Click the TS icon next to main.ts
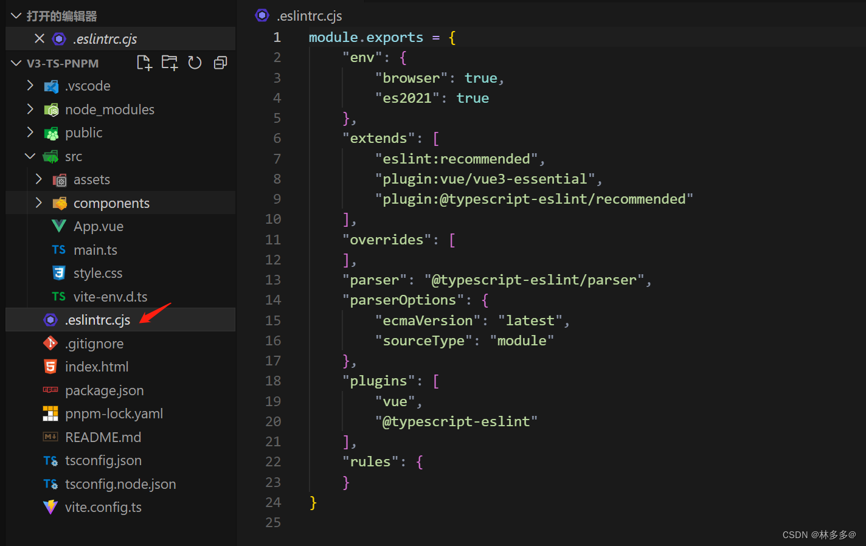This screenshot has width=866, height=546. click(x=59, y=250)
